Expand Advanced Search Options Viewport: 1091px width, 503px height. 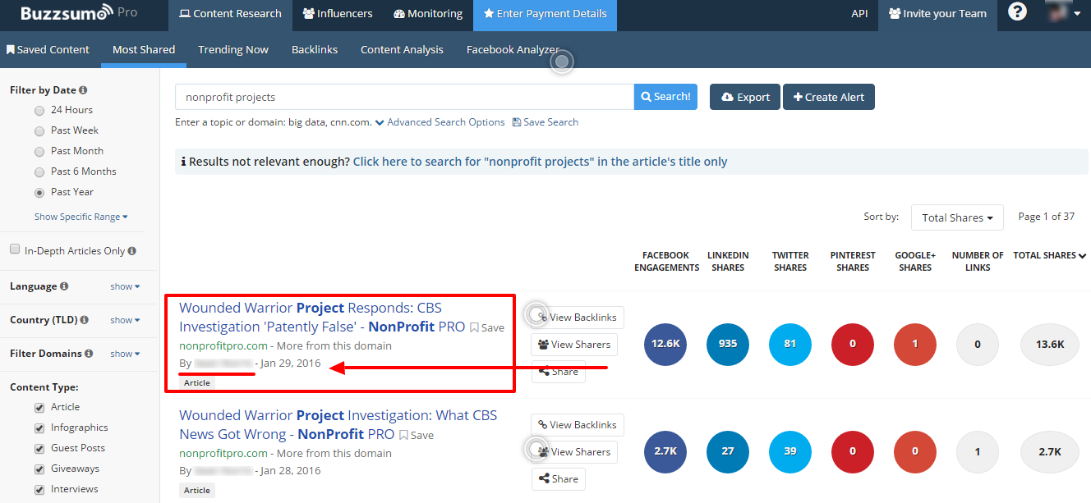[x=440, y=122]
